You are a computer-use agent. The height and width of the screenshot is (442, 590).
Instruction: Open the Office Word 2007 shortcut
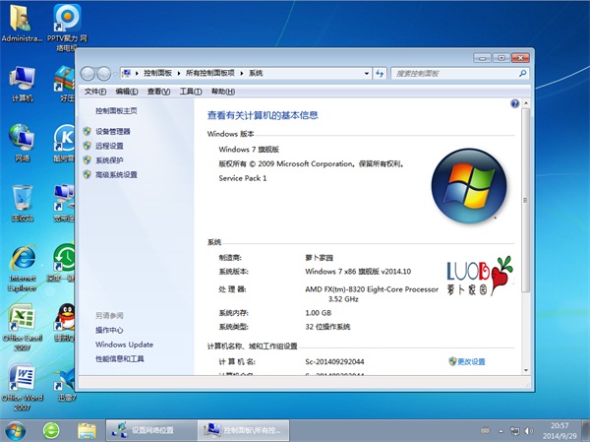[x=23, y=387]
